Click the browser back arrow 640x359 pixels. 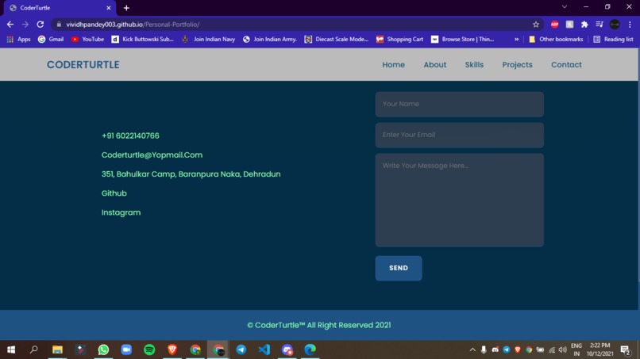click(x=10, y=25)
